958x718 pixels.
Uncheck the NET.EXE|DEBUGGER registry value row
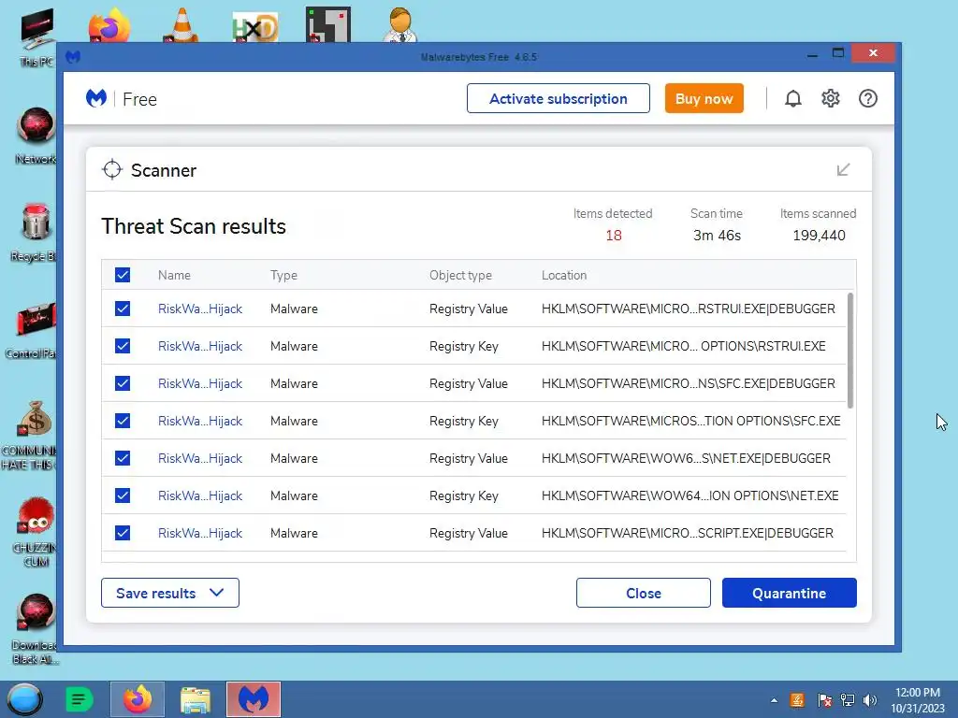(x=123, y=458)
